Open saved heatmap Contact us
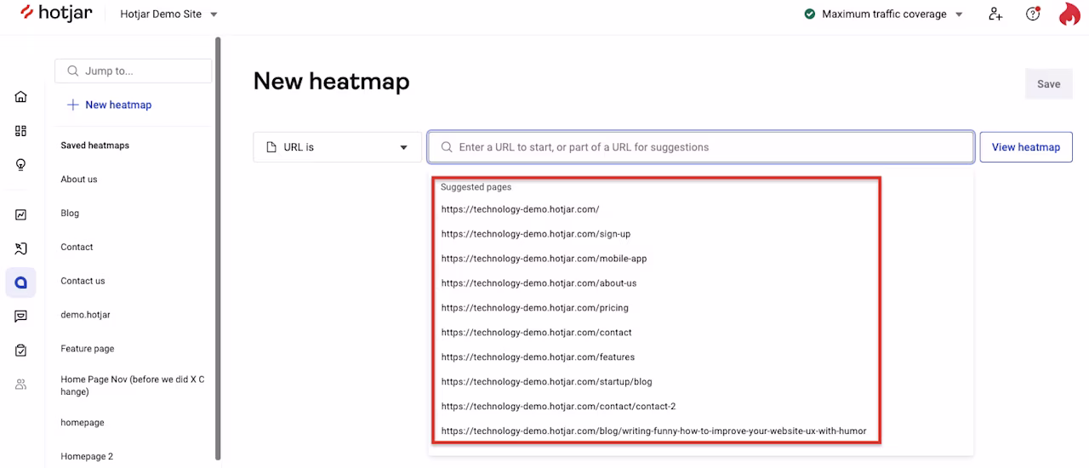The image size is (1089, 468). 83,281
